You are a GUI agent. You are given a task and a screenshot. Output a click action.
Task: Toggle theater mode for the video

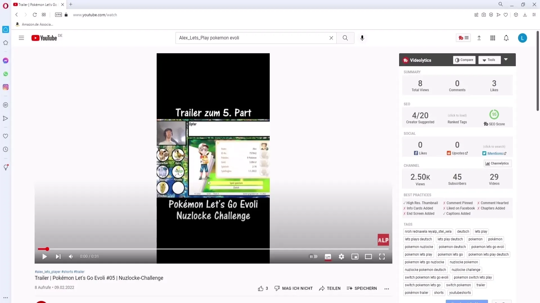[x=368, y=256]
